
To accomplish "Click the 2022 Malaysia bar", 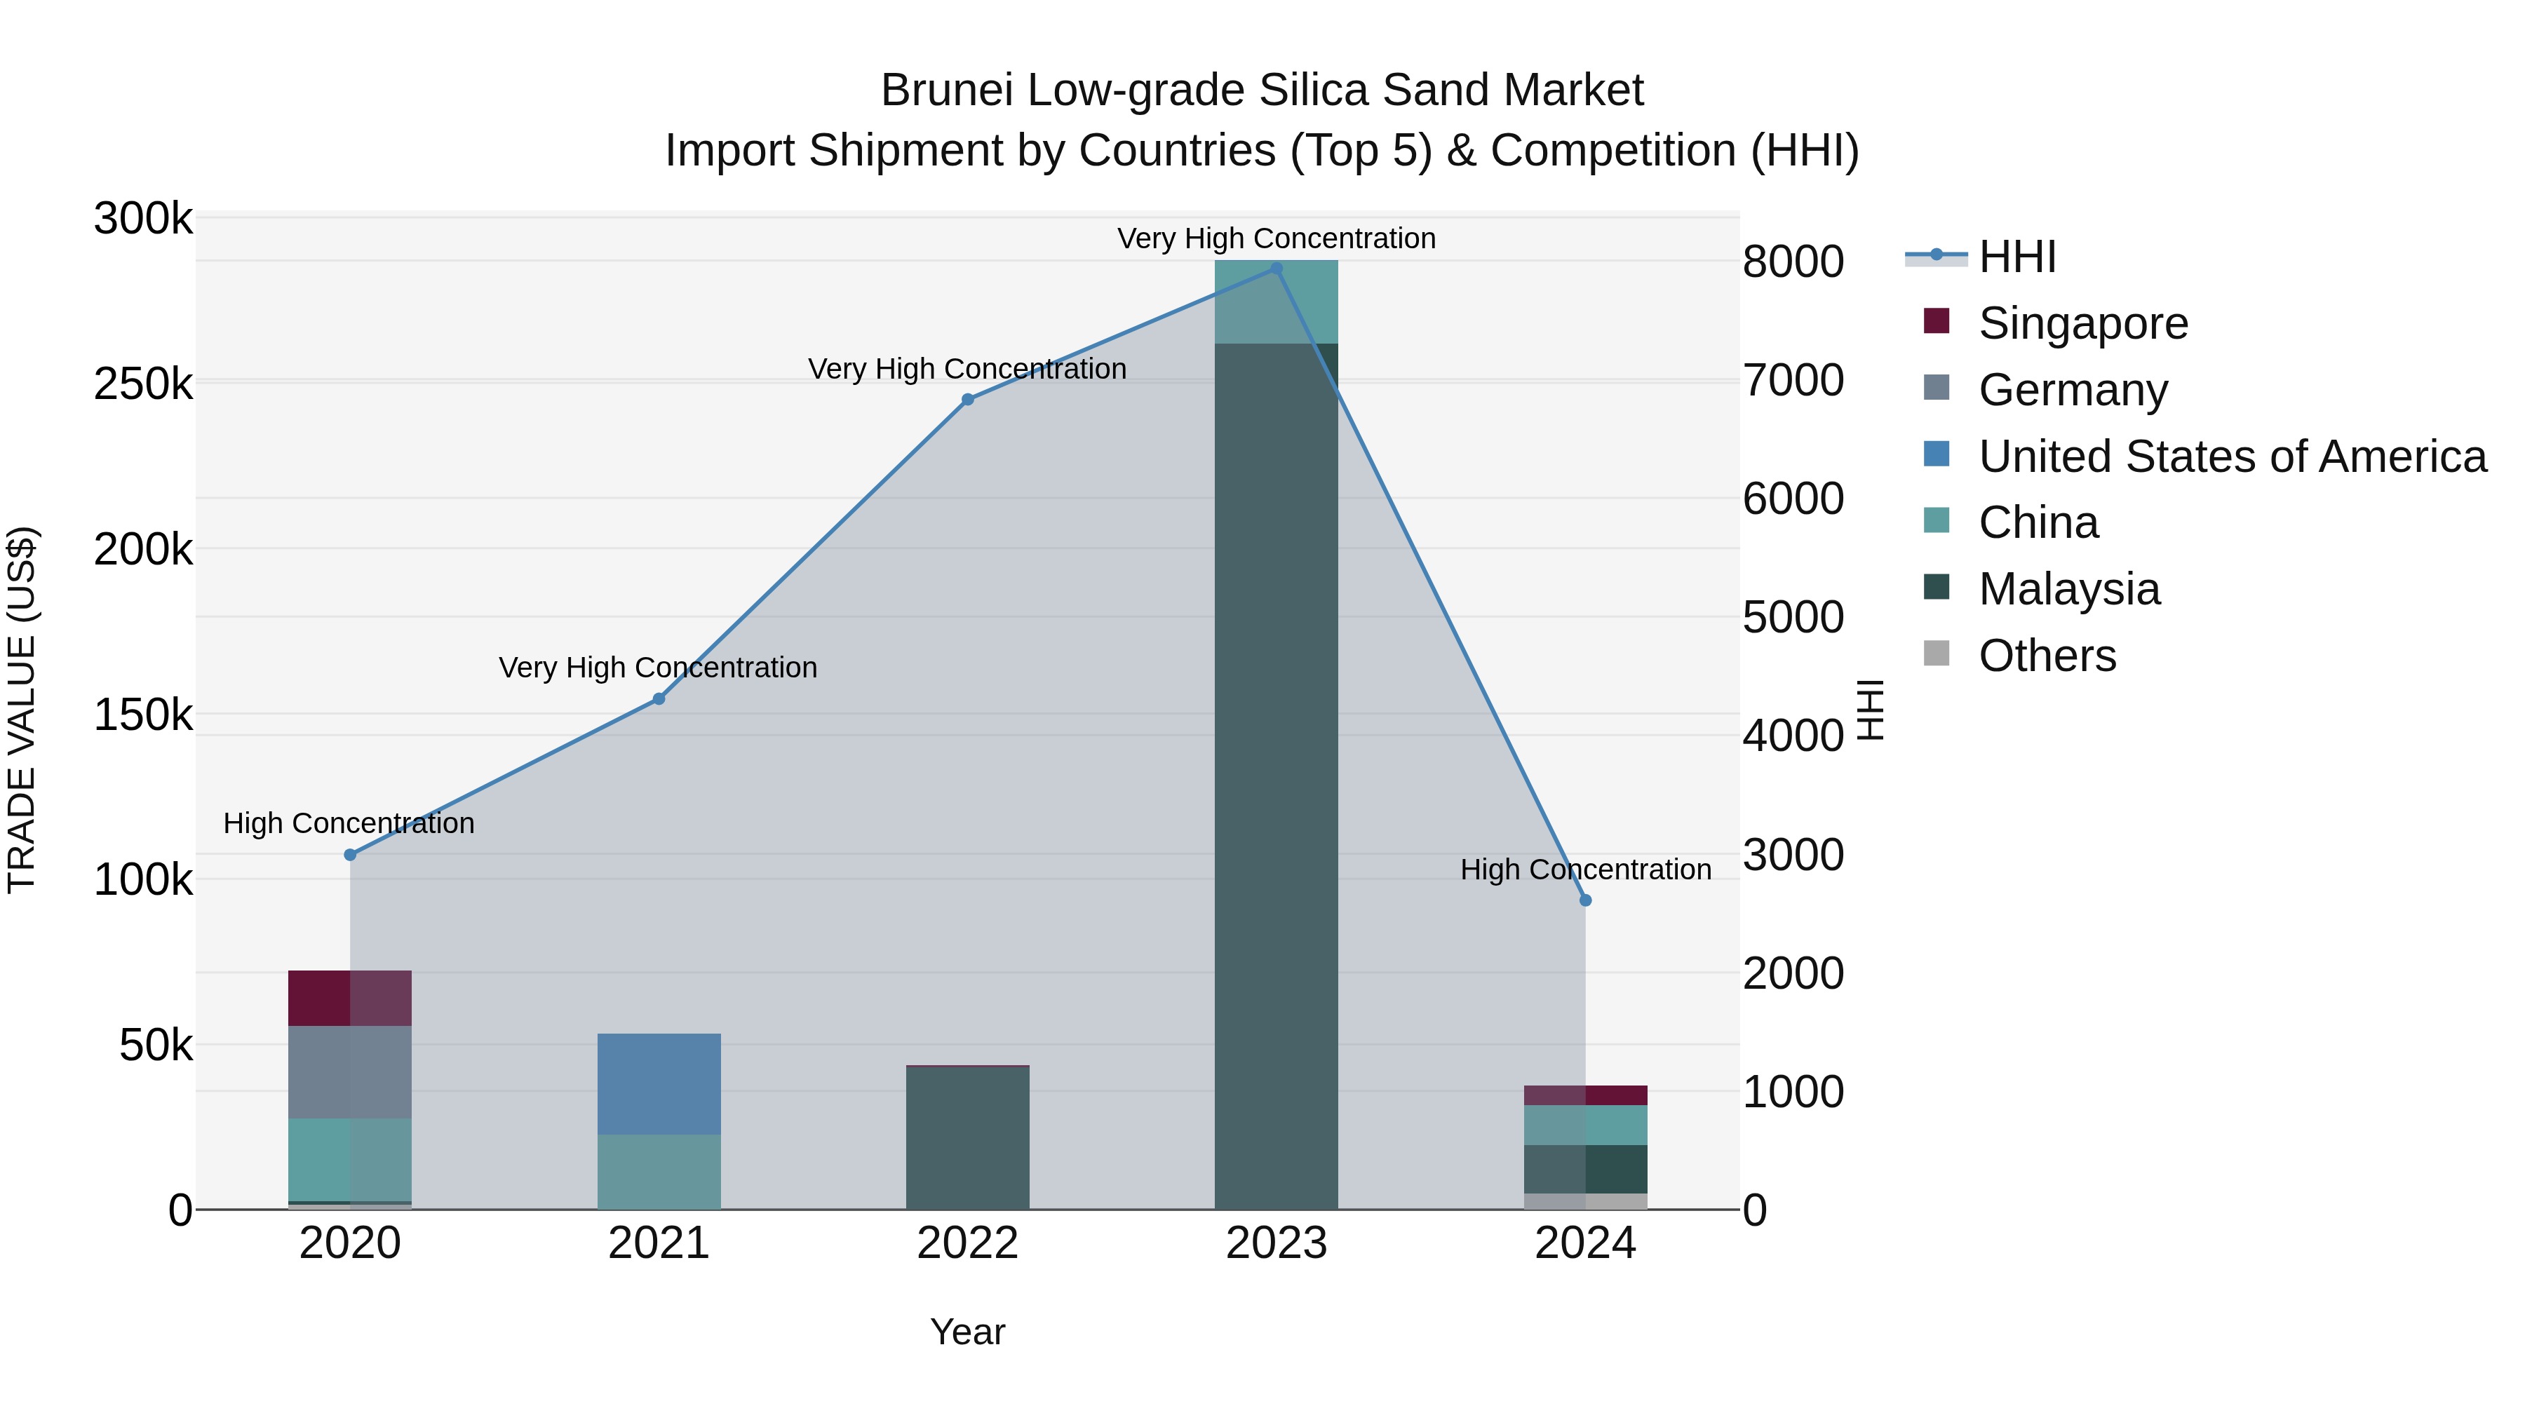I will coord(967,1138).
